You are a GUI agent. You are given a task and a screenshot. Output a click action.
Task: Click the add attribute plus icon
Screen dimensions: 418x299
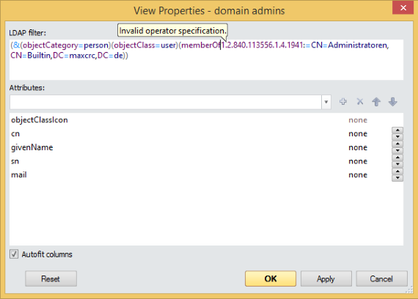pyautogui.click(x=343, y=102)
